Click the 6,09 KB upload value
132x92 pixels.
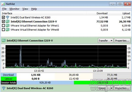click(126, 26)
